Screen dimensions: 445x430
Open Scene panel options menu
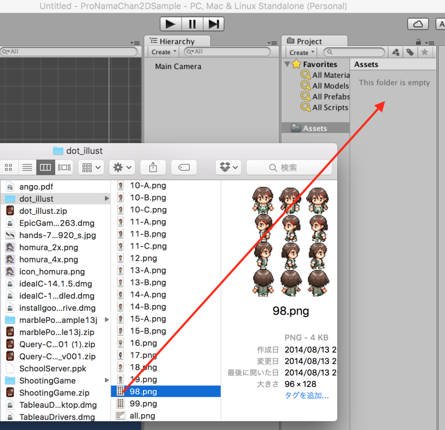(x=135, y=43)
